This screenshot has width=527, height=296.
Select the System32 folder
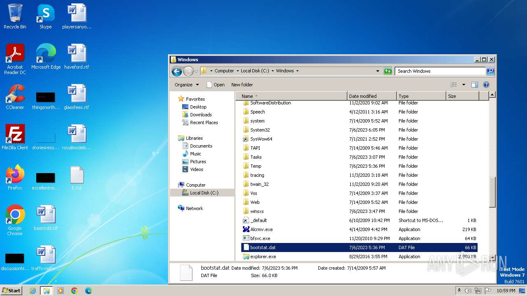[359, 130]
